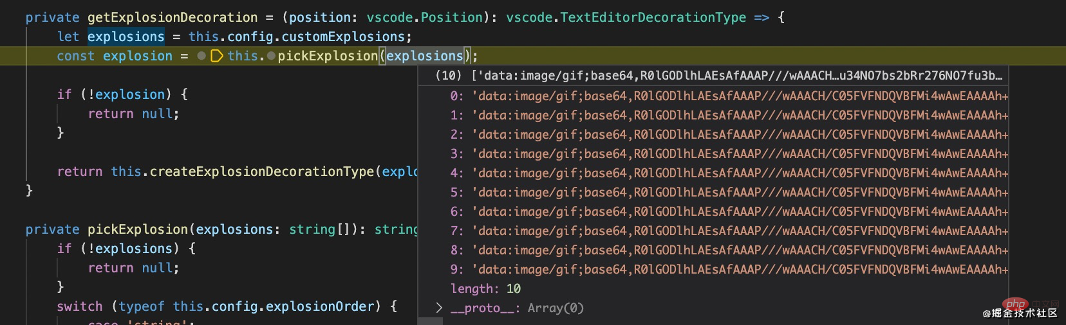This screenshot has width=1066, height=325.
Task: Click the gray inline breakpoint dot after equals sign
Action: coord(201,56)
